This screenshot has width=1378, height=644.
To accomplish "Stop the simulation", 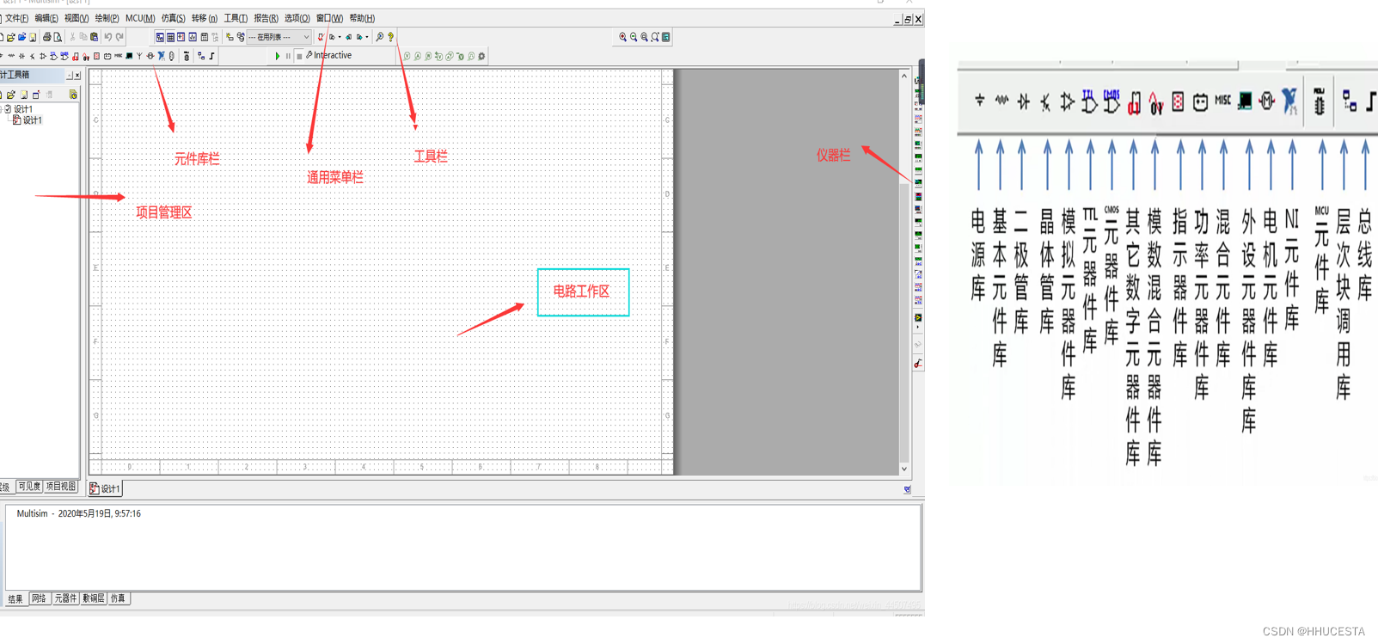I will point(298,56).
